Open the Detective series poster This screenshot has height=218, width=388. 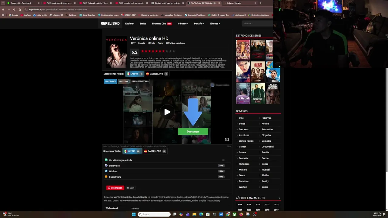258,94
